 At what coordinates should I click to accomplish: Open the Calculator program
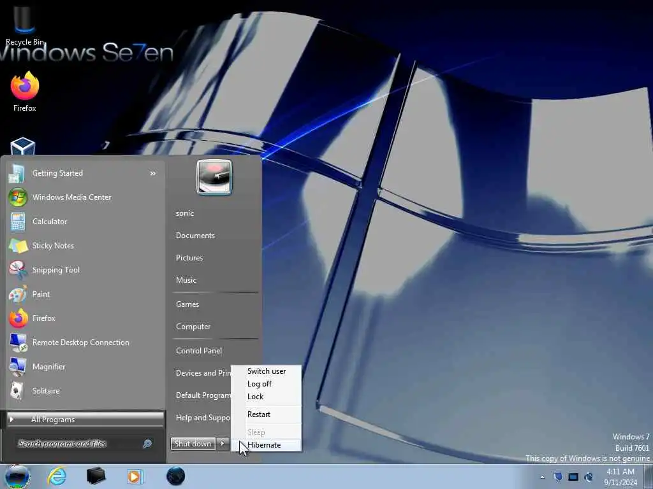click(85, 221)
